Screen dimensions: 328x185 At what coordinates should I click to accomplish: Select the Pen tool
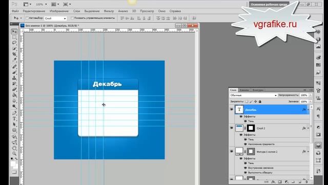coord(14,113)
